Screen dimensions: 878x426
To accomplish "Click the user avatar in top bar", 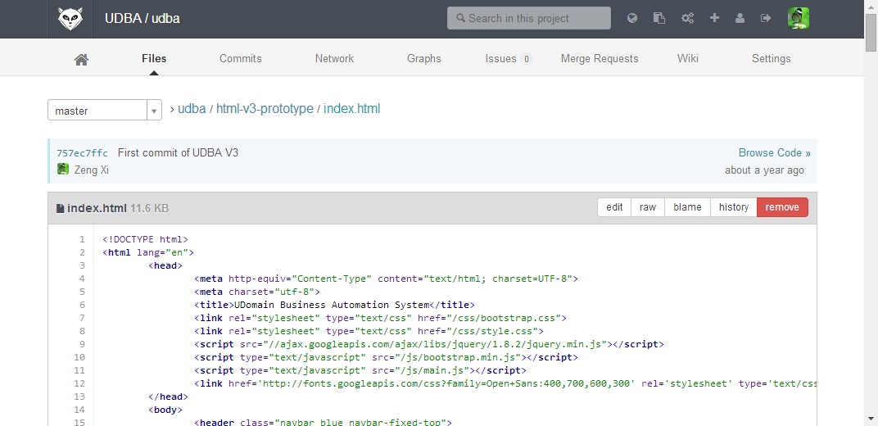I will click(798, 18).
